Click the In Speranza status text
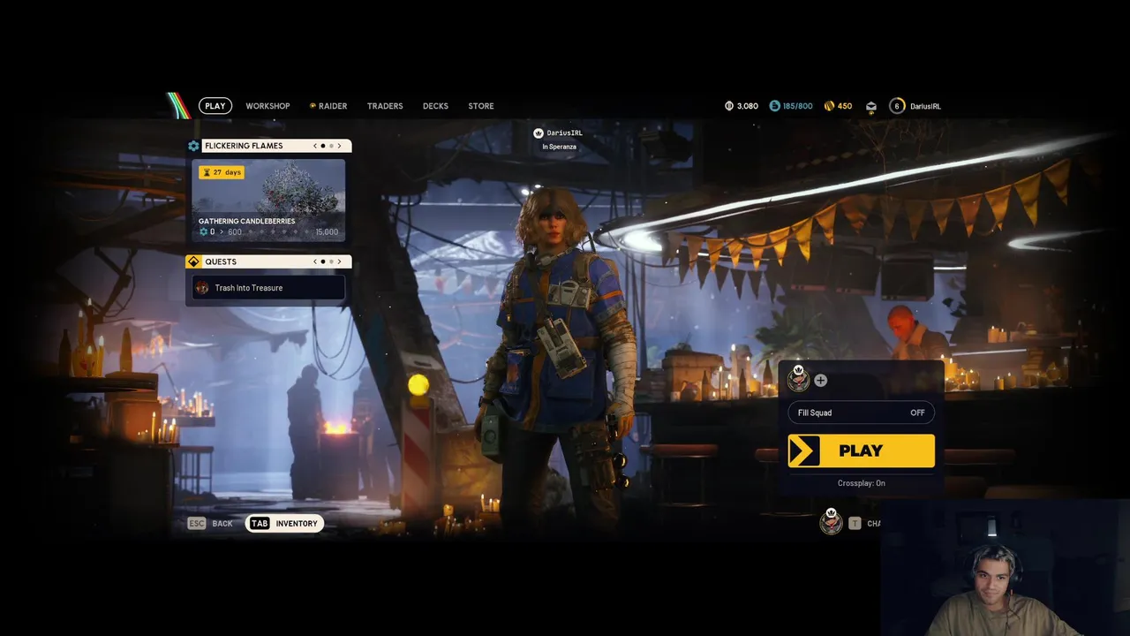The height and width of the screenshot is (636, 1130). point(559,147)
